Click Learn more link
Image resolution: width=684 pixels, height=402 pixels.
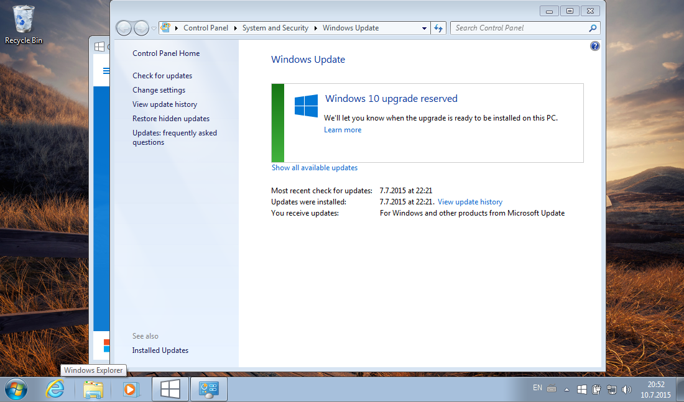pyautogui.click(x=343, y=130)
